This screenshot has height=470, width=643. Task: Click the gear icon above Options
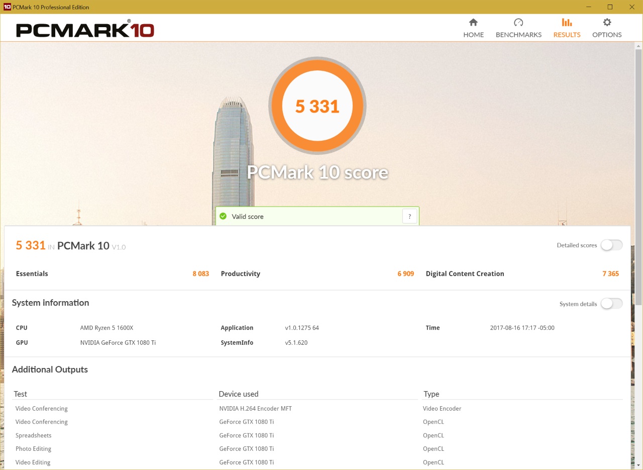[607, 22]
